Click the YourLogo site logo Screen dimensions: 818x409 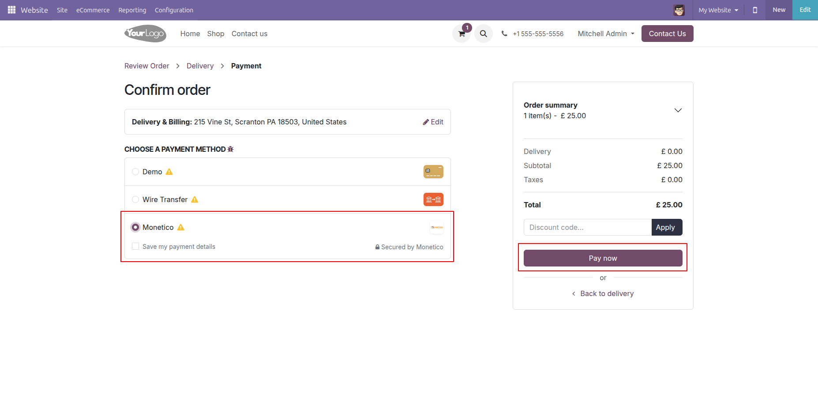tap(145, 34)
